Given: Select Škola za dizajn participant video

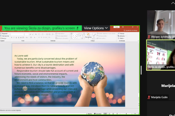Looking at the screenshot, I should 161,55.
